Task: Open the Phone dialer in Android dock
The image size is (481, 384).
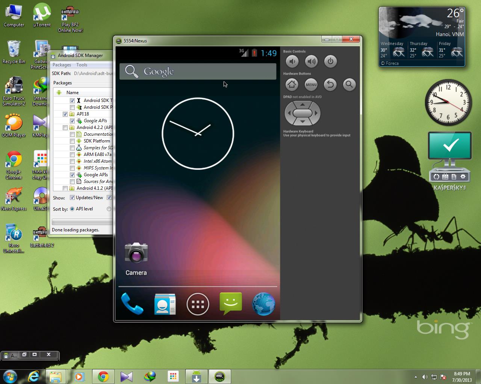Action: [x=132, y=304]
